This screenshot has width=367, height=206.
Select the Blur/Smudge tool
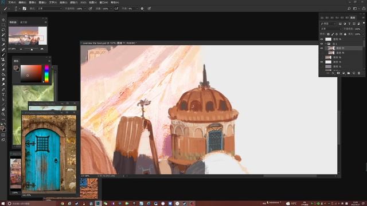coord(3,80)
